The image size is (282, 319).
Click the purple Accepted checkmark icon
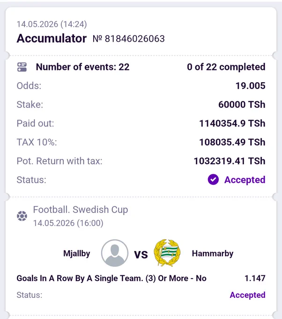coord(213,180)
